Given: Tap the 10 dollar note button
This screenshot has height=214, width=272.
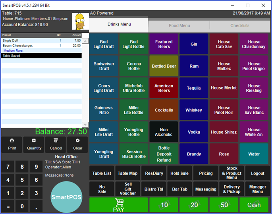Looking at the screenshot, I should (164, 205).
